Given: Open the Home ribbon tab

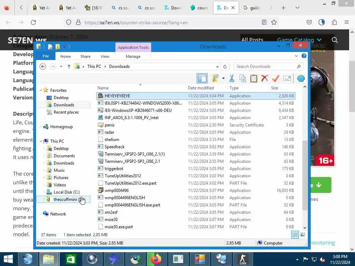Looking at the screenshot, I should tap(66, 56).
